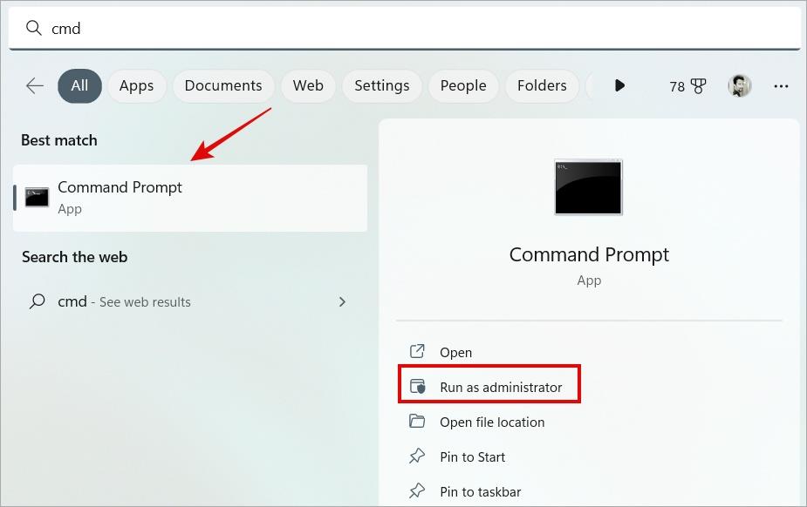The width and height of the screenshot is (807, 507).
Task: Switch to the Documents filter tab
Action: 223,85
